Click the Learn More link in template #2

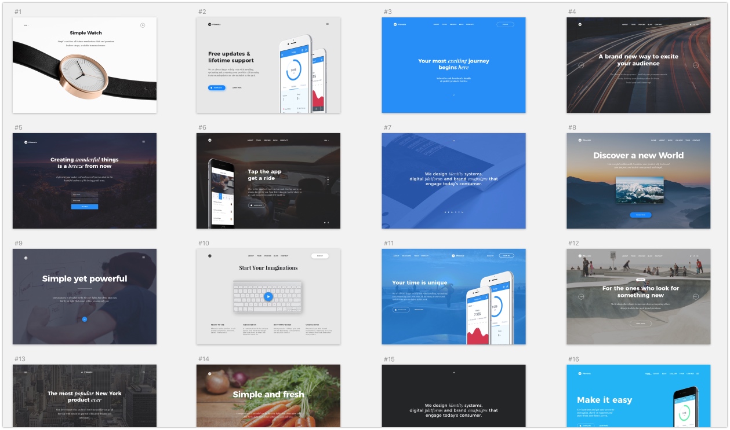(237, 88)
